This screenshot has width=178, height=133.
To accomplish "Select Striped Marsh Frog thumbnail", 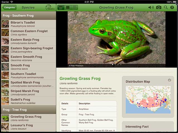I will click(5, 93).
